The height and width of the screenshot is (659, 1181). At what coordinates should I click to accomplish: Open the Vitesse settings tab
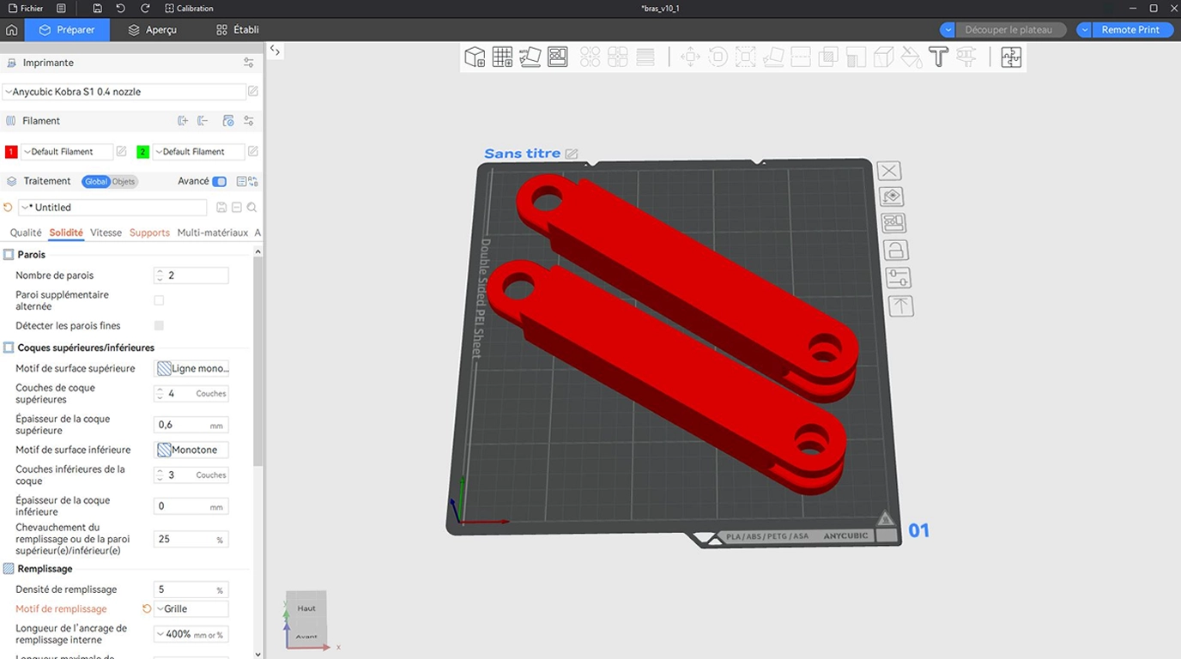tap(106, 233)
